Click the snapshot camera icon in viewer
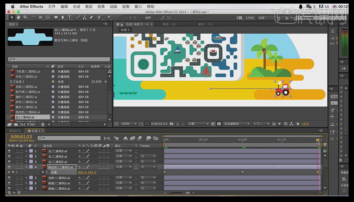 click(172, 124)
